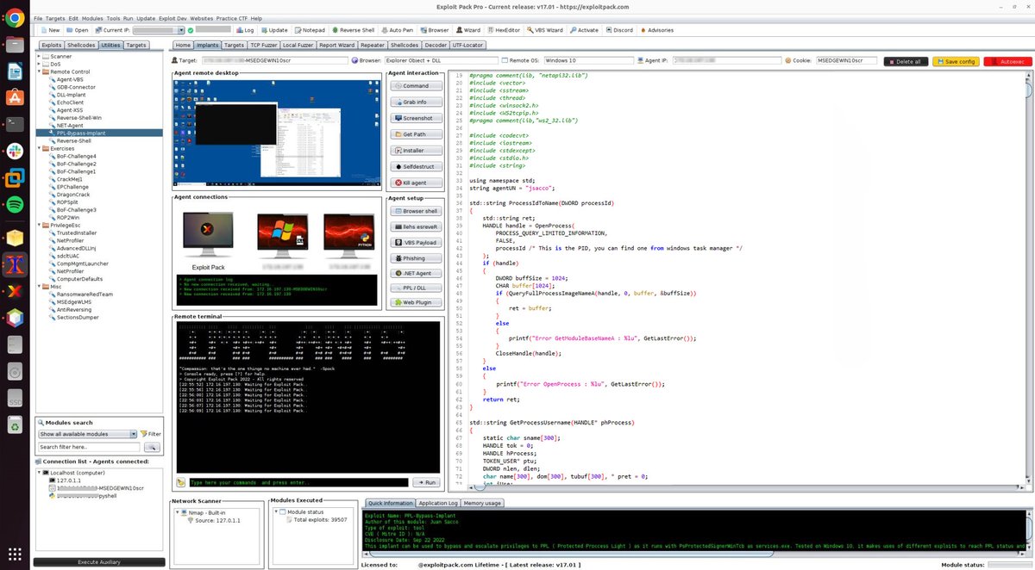Open the Agent remote desktop preview
The width and height of the screenshot is (1035, 570).
click(277, 131)
